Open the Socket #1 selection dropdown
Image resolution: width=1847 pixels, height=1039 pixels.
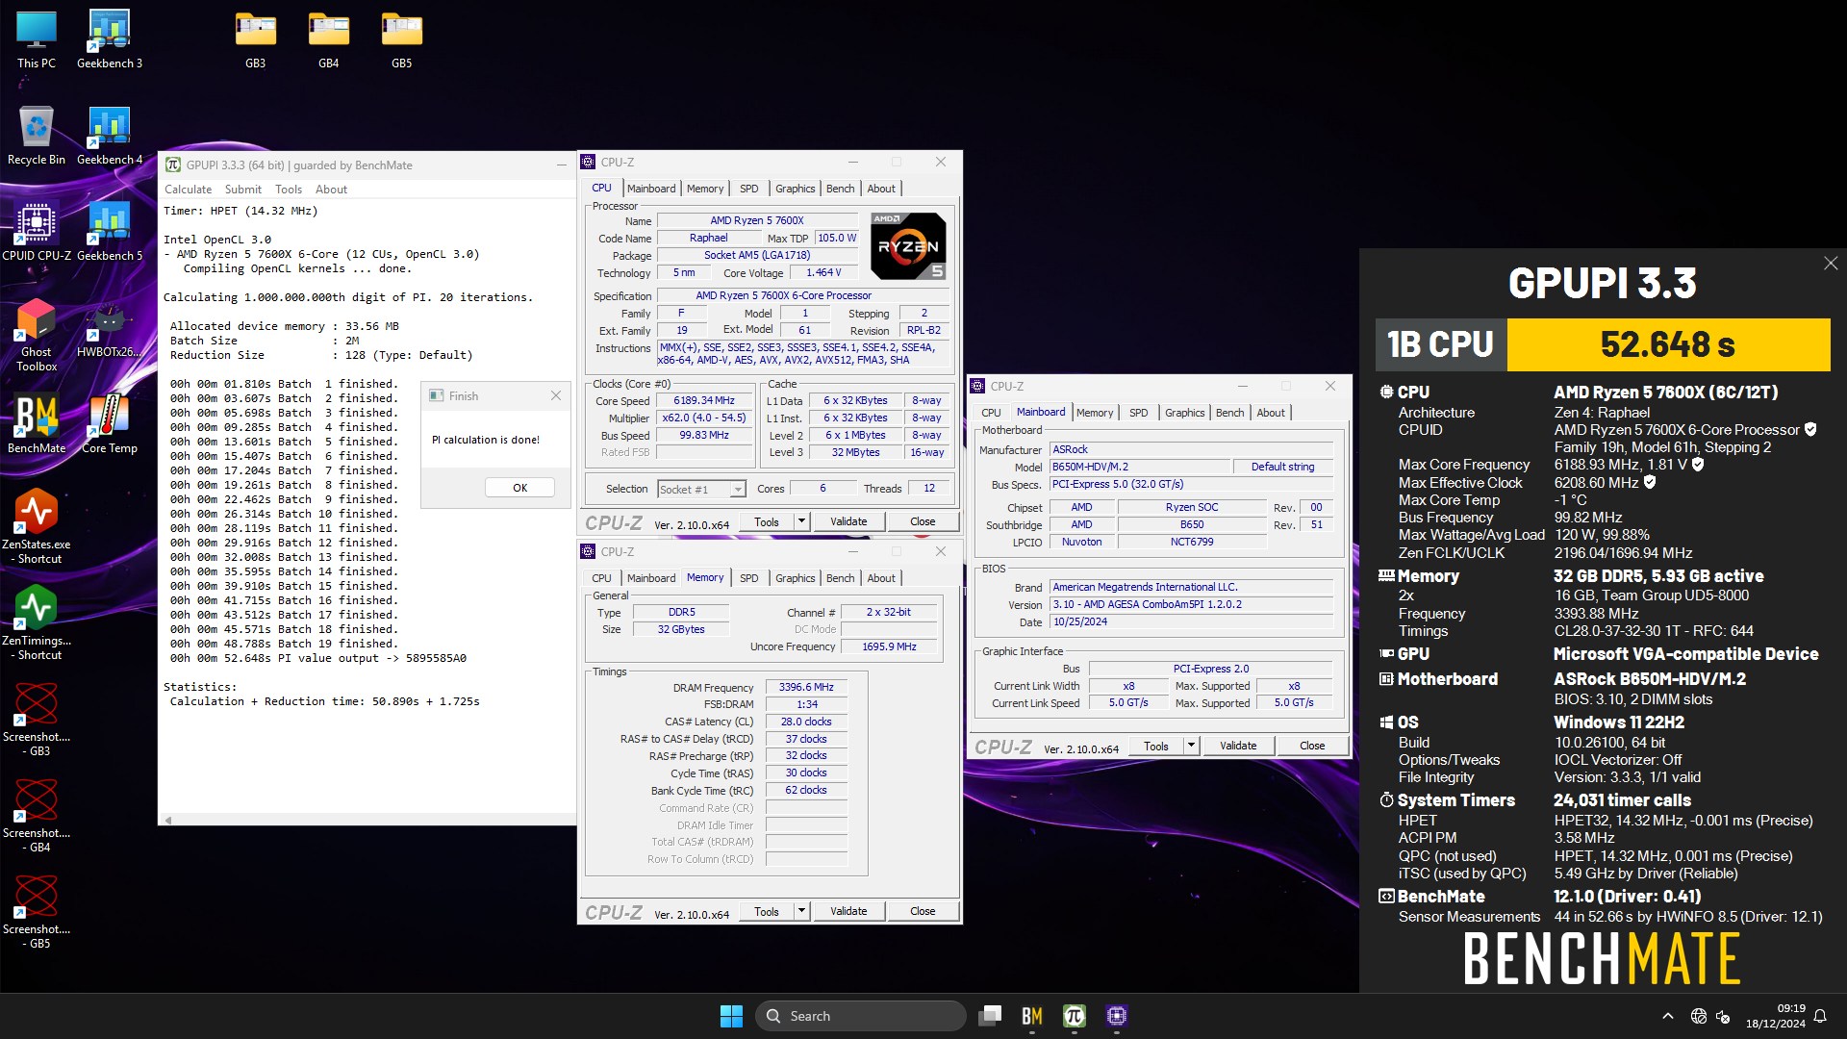tap(701, 489)
